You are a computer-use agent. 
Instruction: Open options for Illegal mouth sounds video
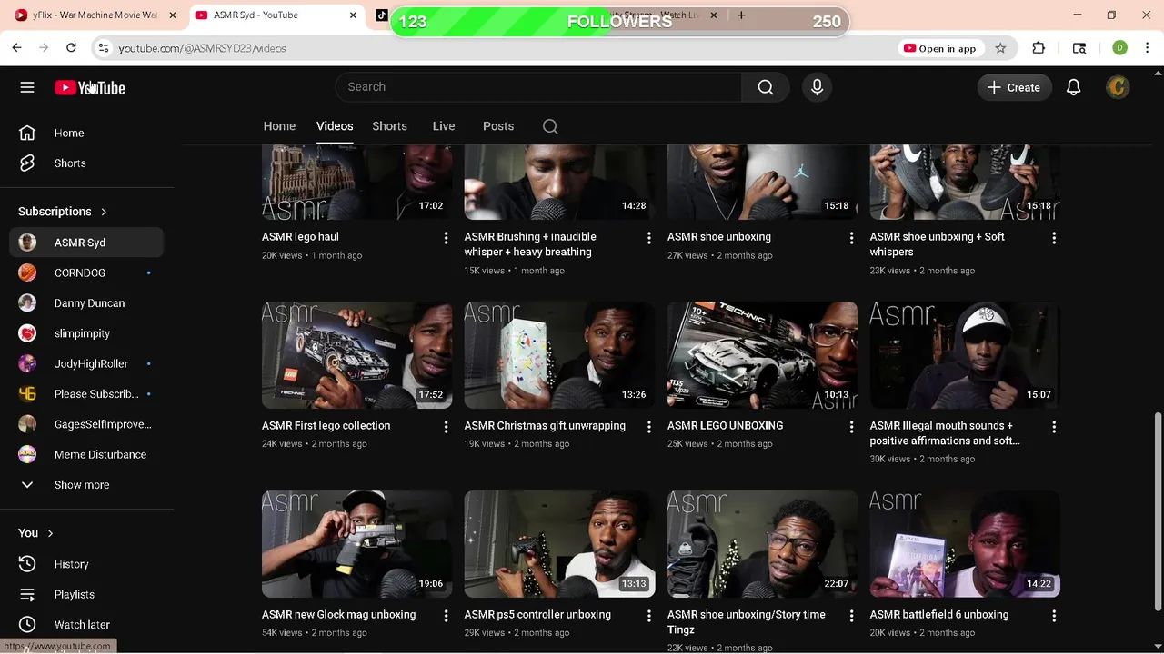[x=1054, y=427]
